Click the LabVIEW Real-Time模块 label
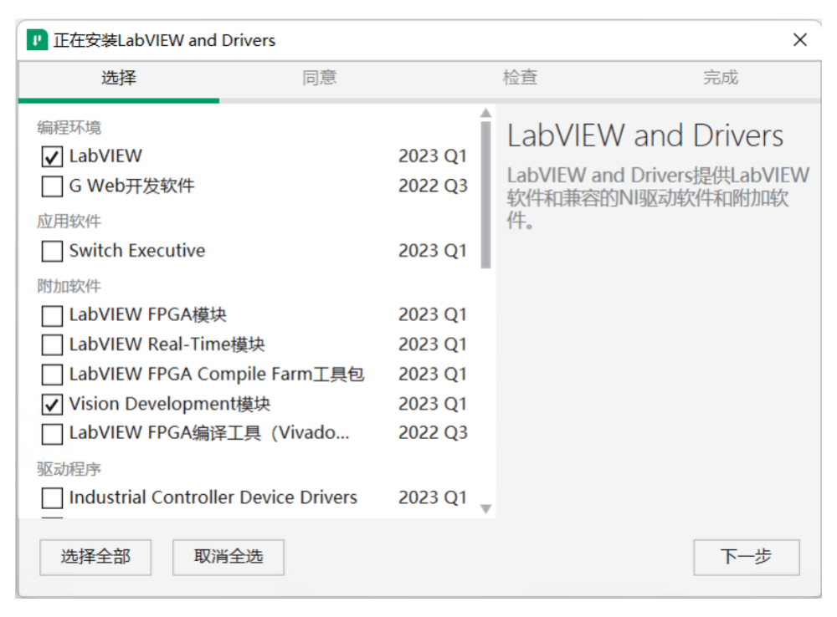 tap(167, 344)
